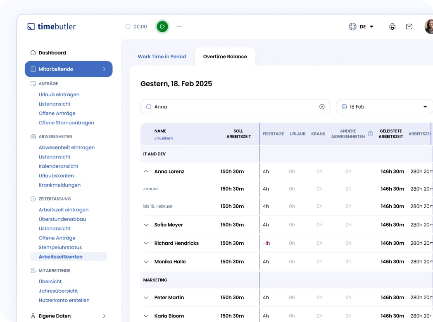The image size is (433, 322).
Task: Expand the Richard Hendricks row
Action: point(146,243)
